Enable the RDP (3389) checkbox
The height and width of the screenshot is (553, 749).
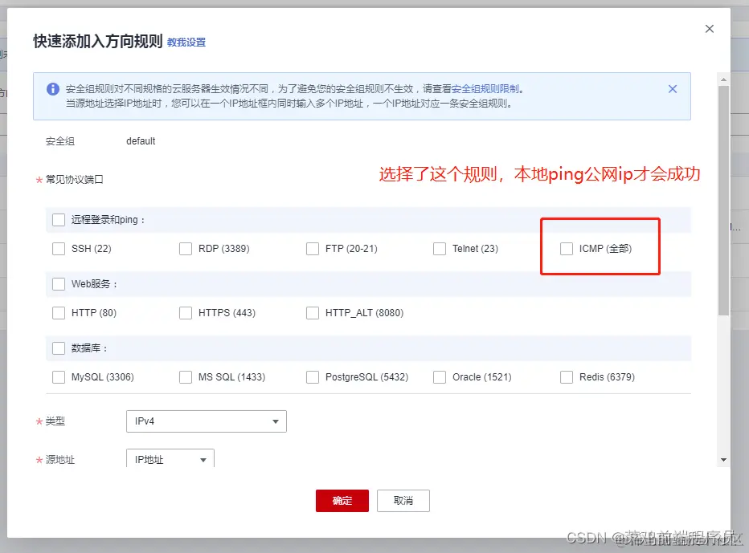pyautogui.click(x=186, y=249)
